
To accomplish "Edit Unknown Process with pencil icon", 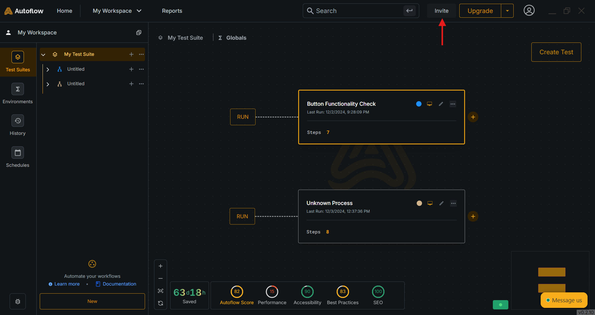I will [441, 203].
